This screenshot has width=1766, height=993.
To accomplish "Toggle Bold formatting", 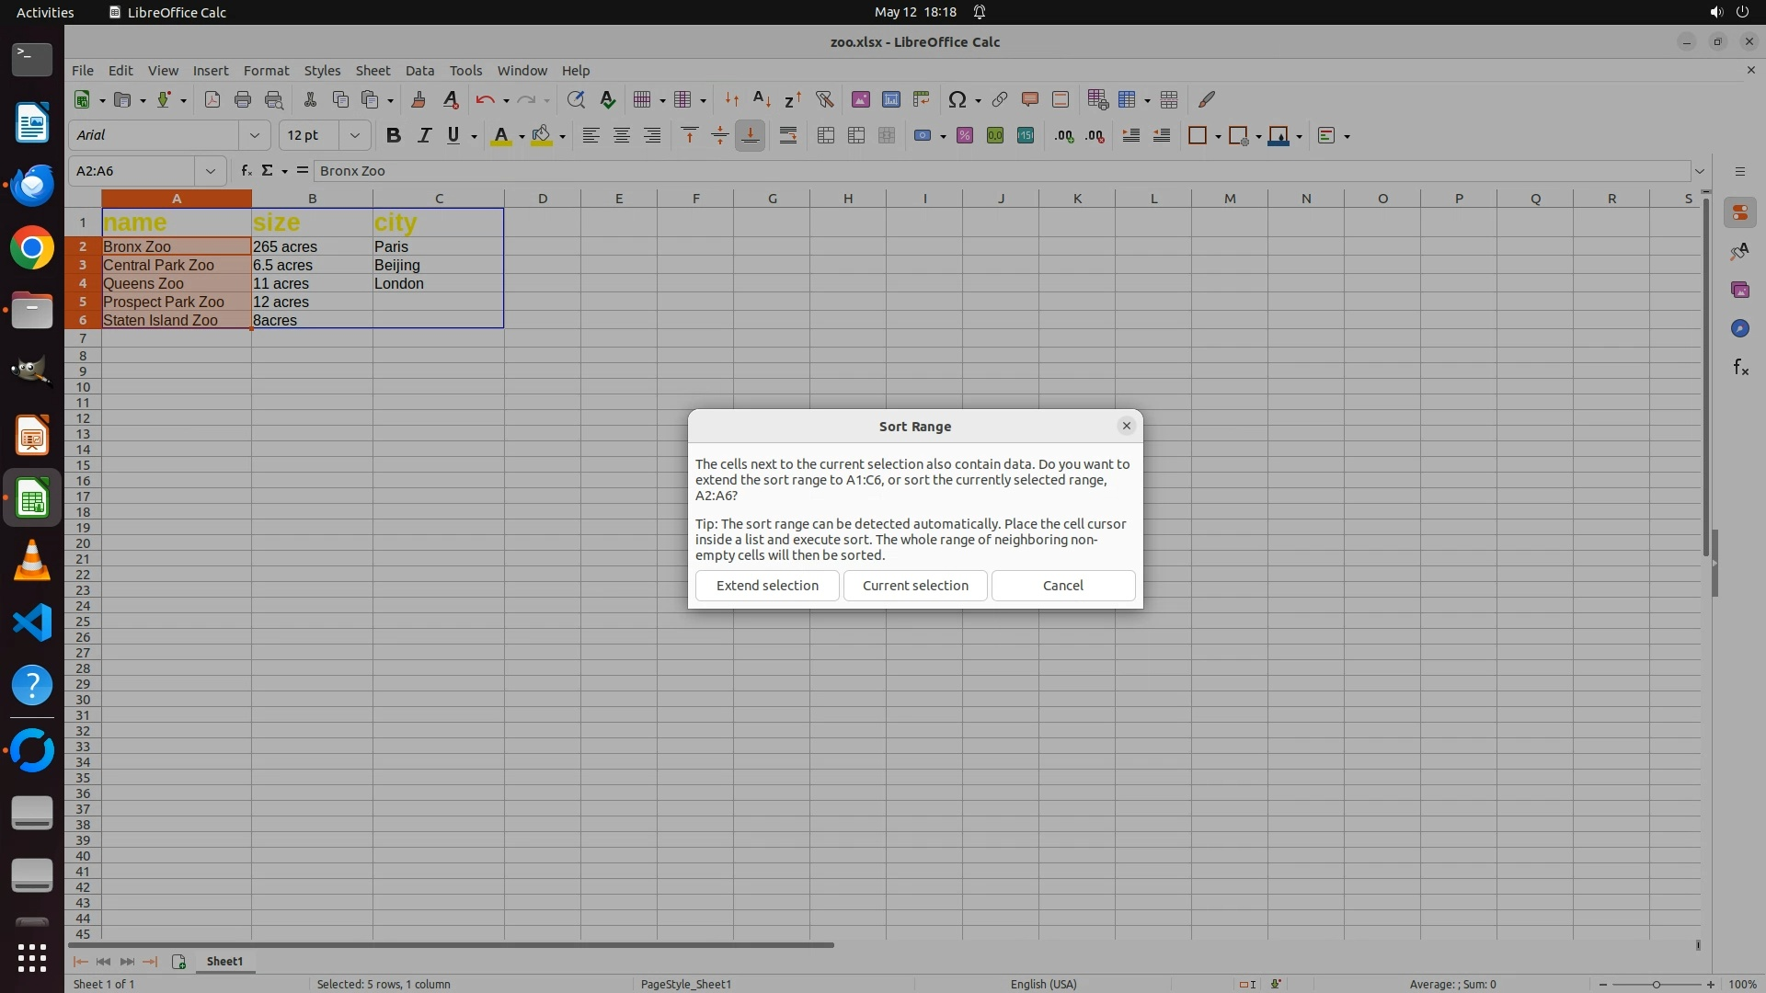I will point(394,135).
